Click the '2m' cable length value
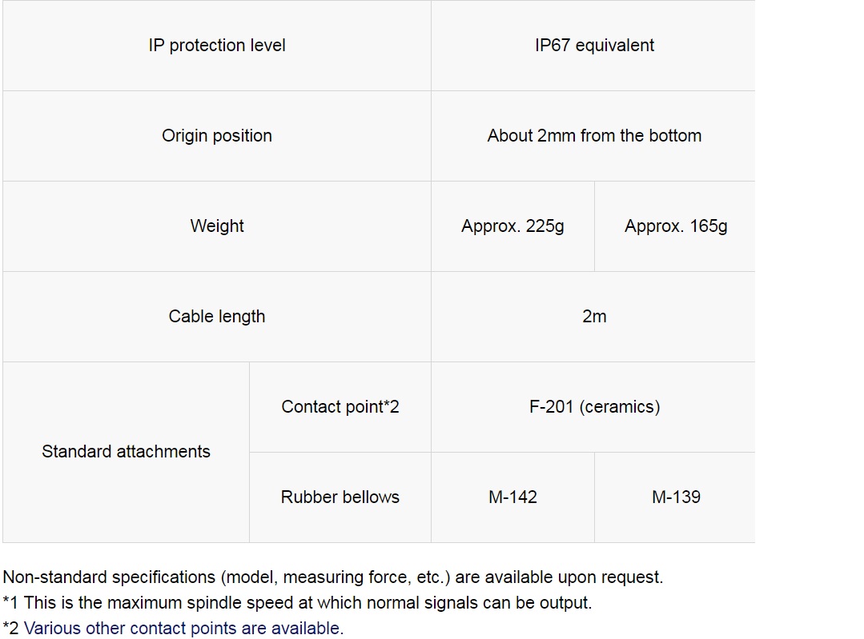 593,317
